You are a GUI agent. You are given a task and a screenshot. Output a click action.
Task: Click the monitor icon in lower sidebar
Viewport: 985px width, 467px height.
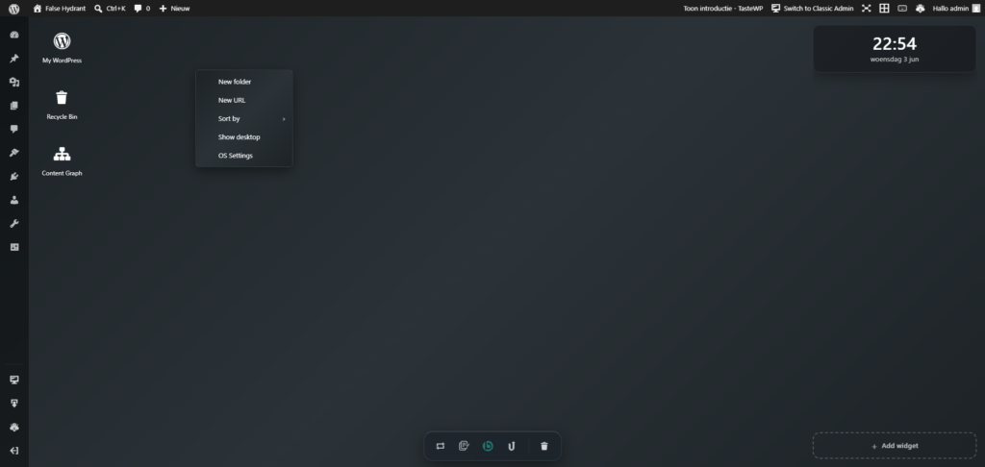click(14, 380)
